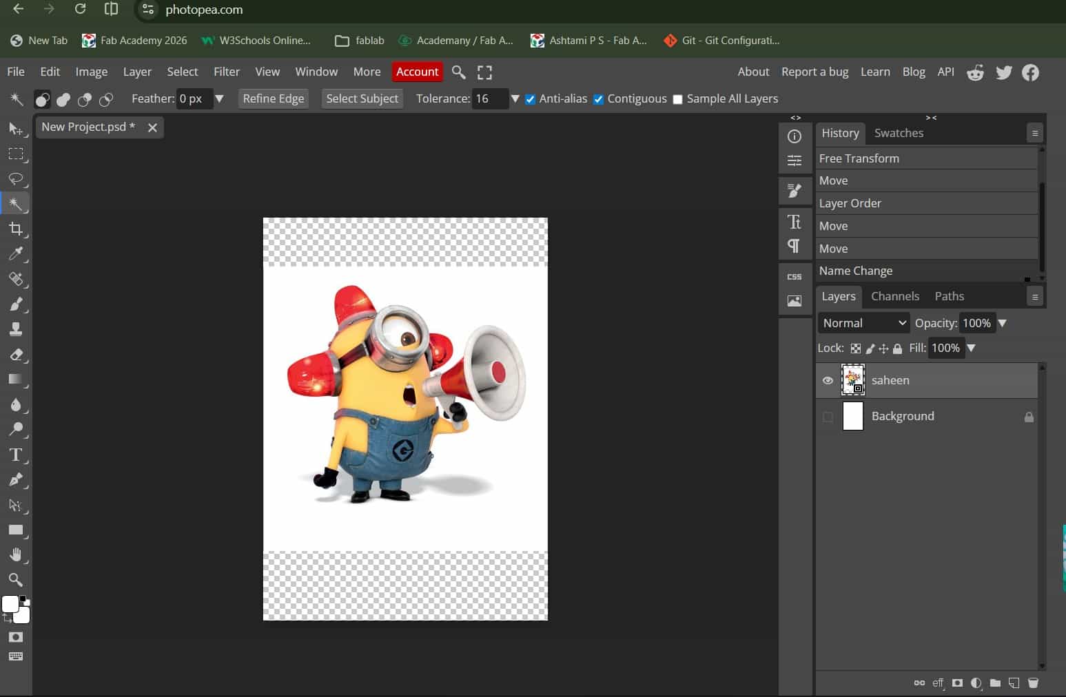
Task: Uncheck the Contiguous option
Action: (598, 99)
